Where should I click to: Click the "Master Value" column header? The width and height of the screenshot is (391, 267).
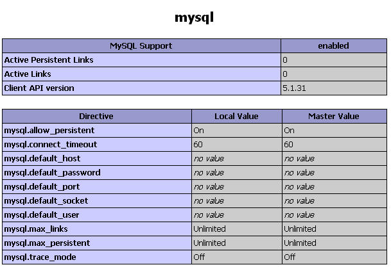(333, 117)
